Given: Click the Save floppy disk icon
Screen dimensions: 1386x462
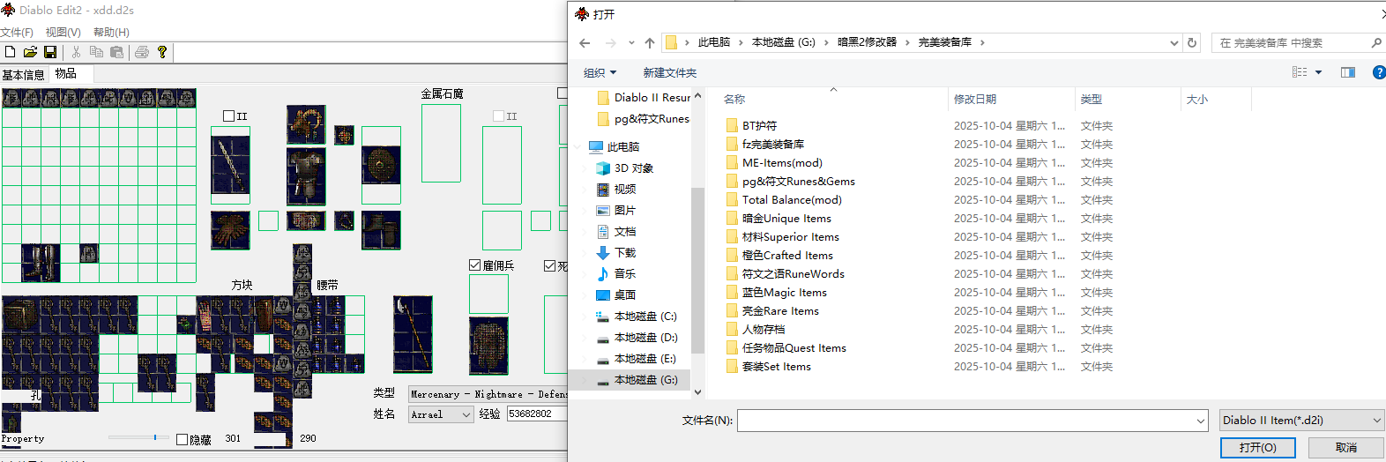Looking at the screenshot, I should click(x=50, y=53).
